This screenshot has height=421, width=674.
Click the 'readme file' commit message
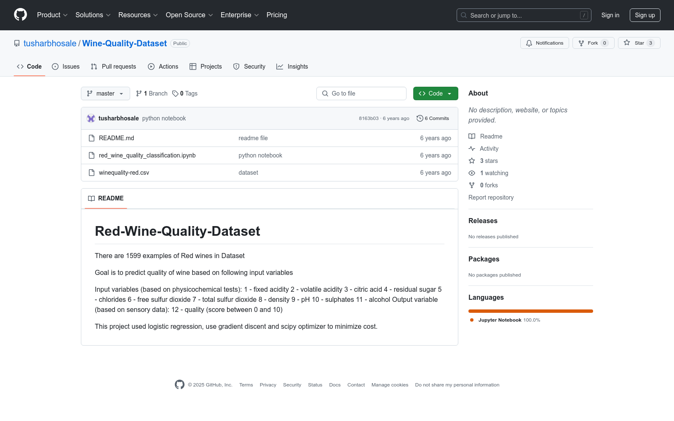253,138
